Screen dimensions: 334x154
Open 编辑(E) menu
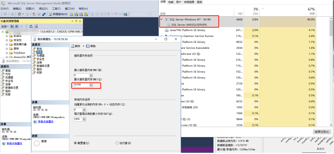(17, 9)
